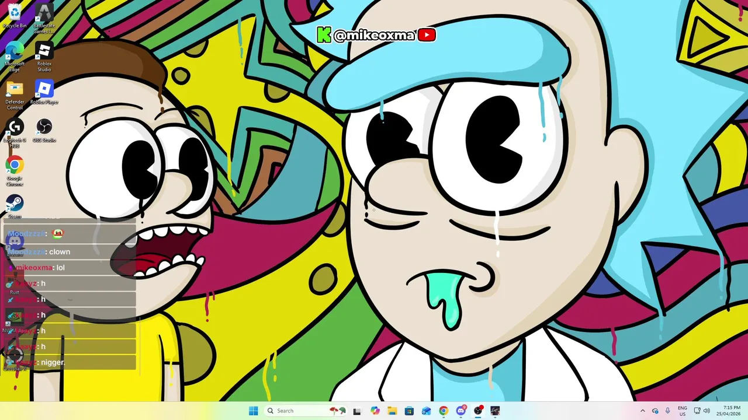Open Outlook from the taskbar
The width and height of the screenshot is (748, 420).
[427, 411]
